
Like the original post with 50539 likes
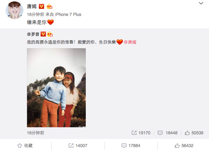click(194, 133)
